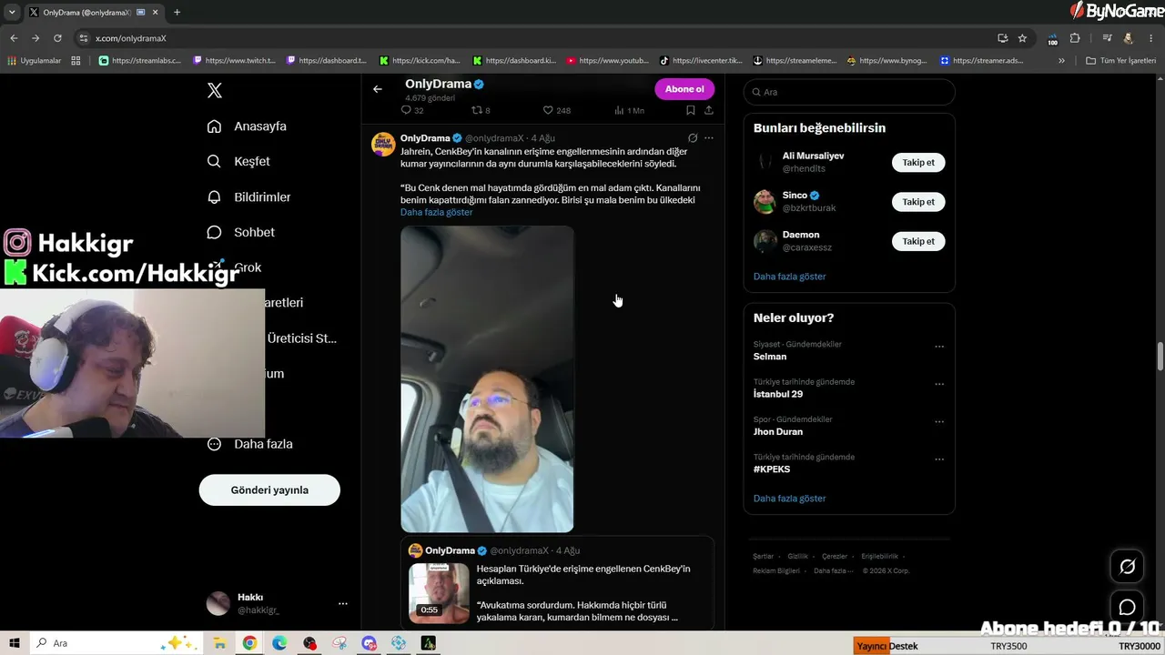The width and height of the screenshot is (1165, 655).
Task: Open Sohbet chat page
Action: click(240, 232)
